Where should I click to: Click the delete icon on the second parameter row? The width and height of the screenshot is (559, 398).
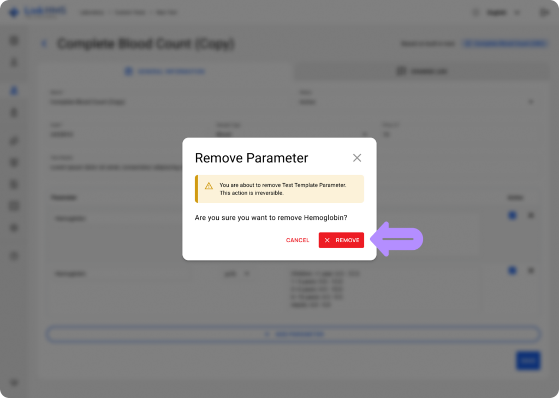click(x=531, y=270)
